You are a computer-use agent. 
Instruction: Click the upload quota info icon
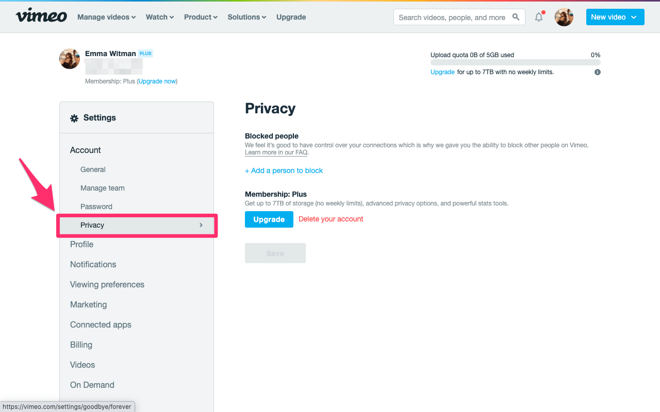tap(597, 72)
